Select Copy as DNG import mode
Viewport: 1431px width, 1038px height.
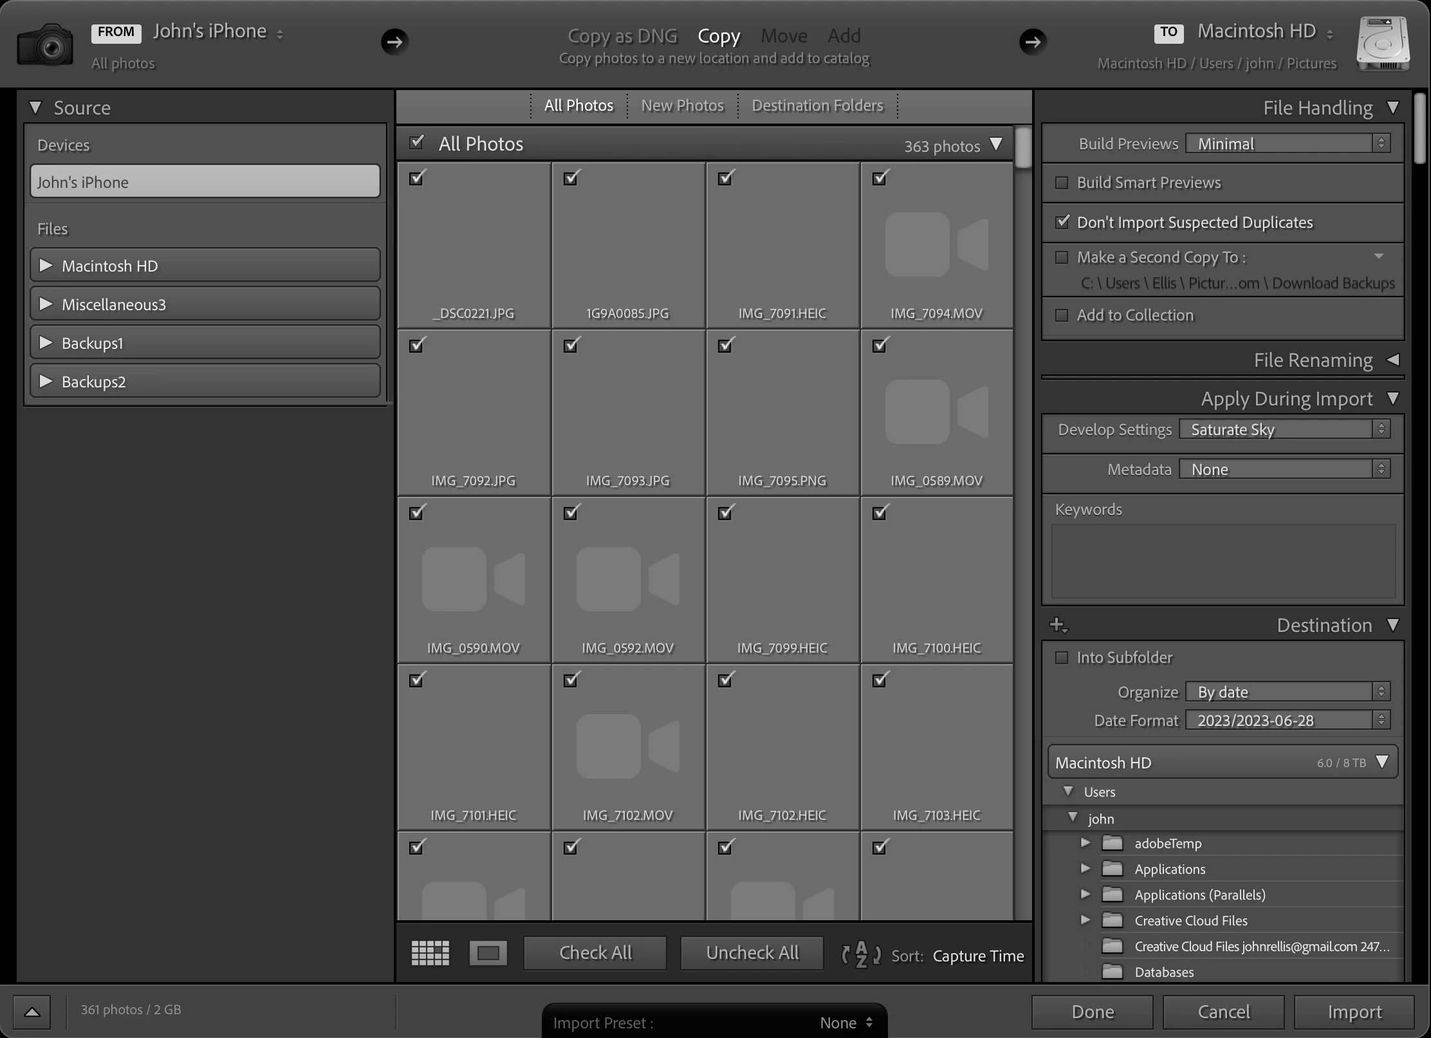coord(622,36)
